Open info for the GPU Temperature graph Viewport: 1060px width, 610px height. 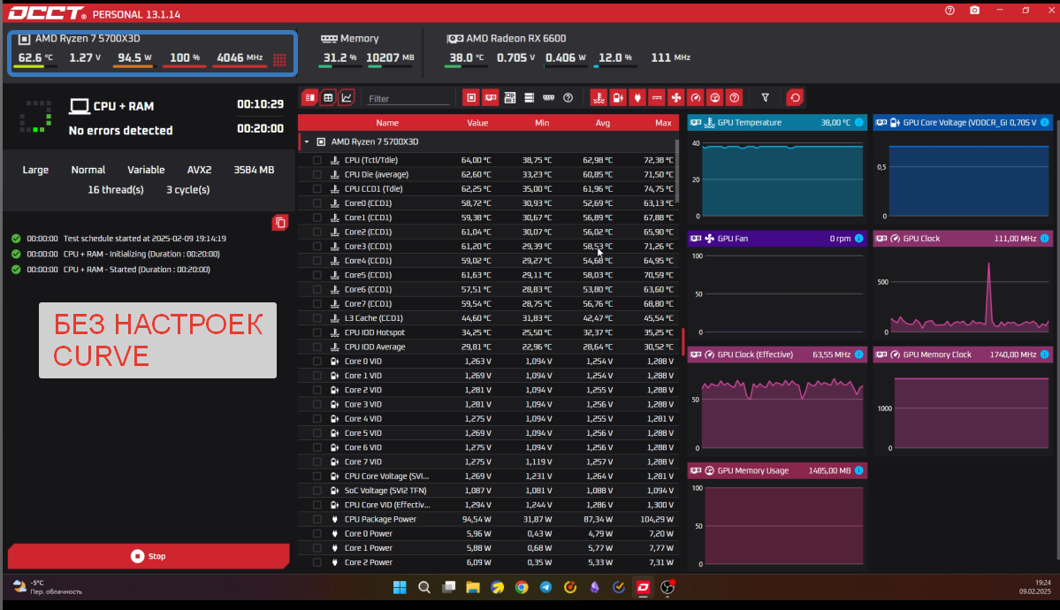(x=858, y=122)
